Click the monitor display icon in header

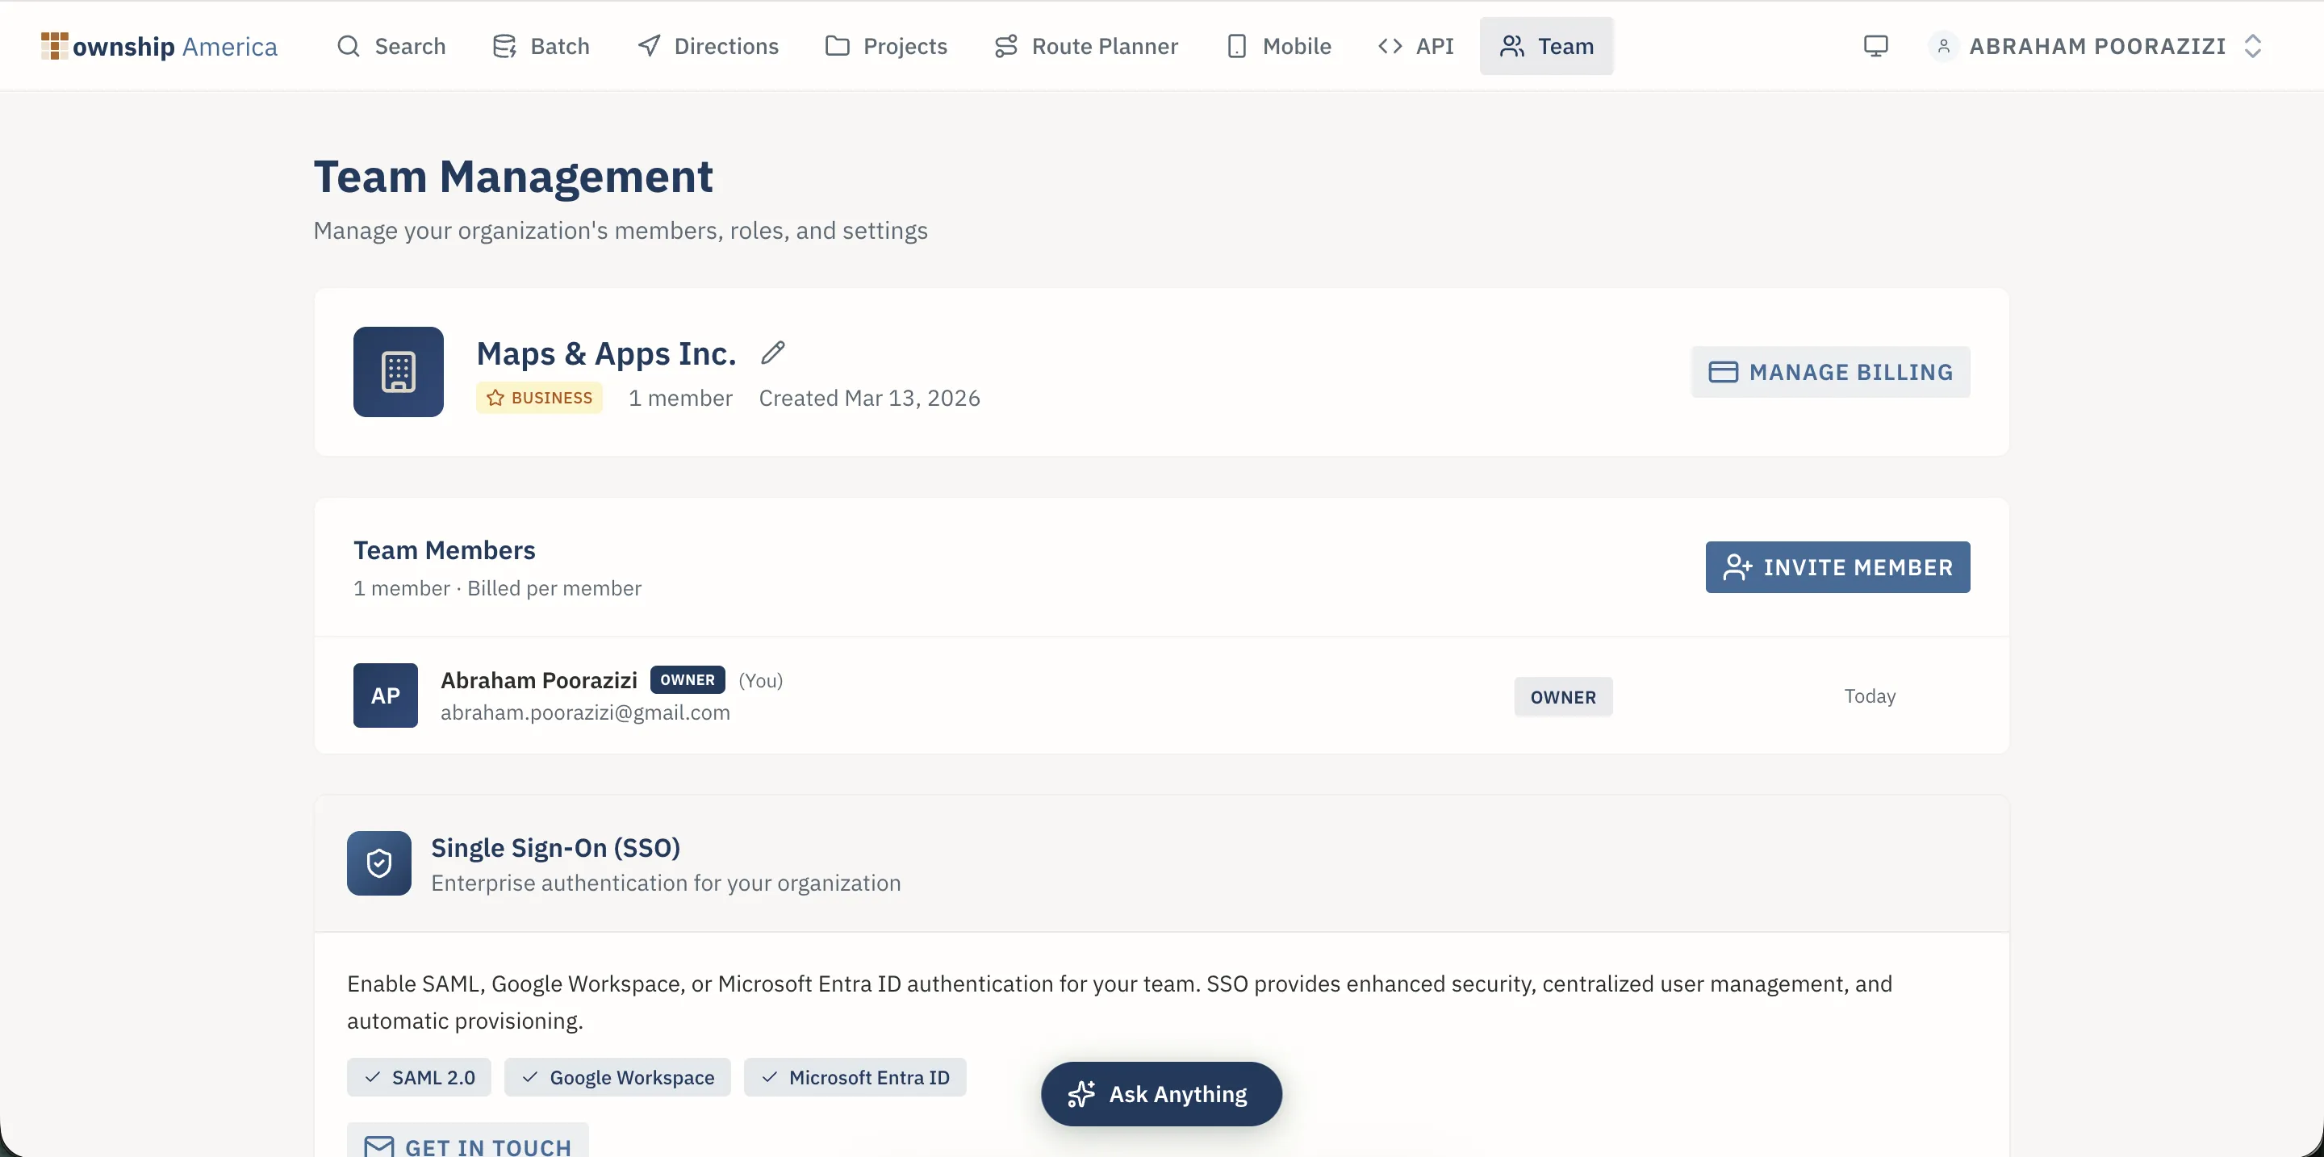(x=1875, y=46)
